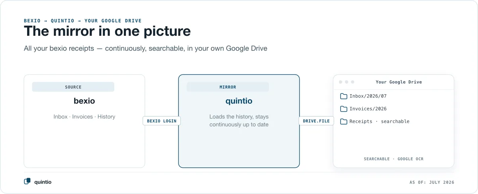Click the quintio logo icon in footer
The width and height of the screenshot is (478, 194).
[27, 182]
